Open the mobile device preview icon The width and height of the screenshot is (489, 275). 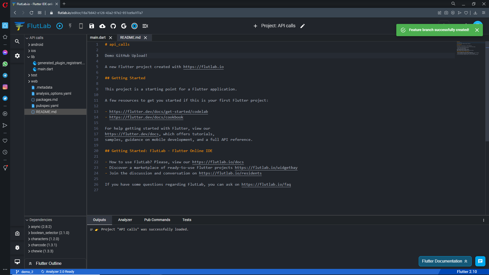(x=81, y=26)
